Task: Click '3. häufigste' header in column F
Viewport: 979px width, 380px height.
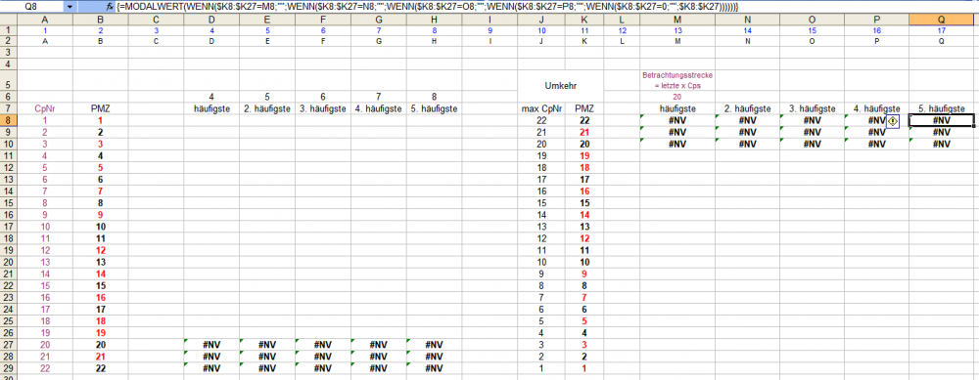Action: [x=323, y=109]
